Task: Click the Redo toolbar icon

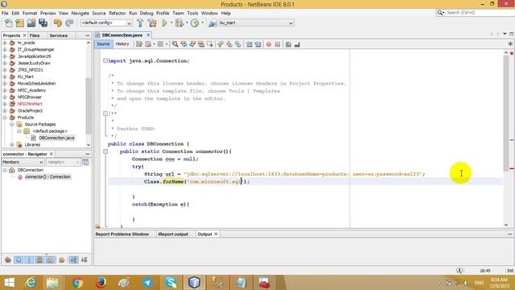Action: tap(69, 23)
